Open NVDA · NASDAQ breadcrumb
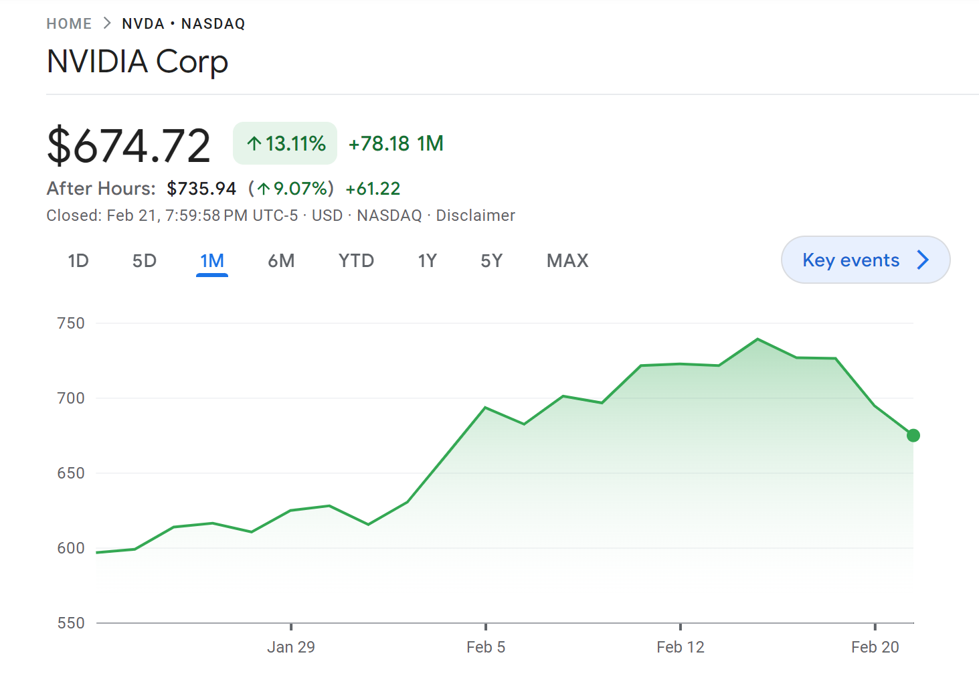979x684 pixels. pyautogui.click(x=183, y=24)
